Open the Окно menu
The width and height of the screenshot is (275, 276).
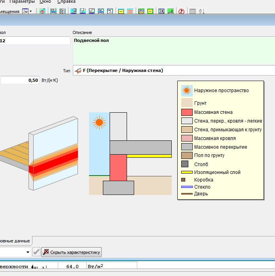45,2
